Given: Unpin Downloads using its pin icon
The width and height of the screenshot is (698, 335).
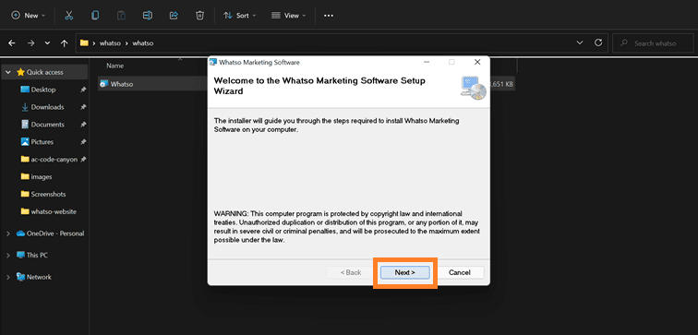Looking at the screenshot, I should [x=83, y=107].
